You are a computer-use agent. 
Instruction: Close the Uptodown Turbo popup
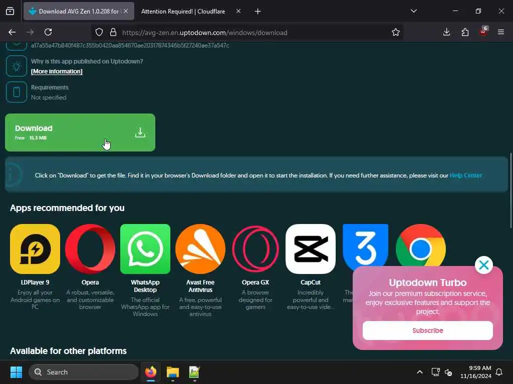[483, 265]
